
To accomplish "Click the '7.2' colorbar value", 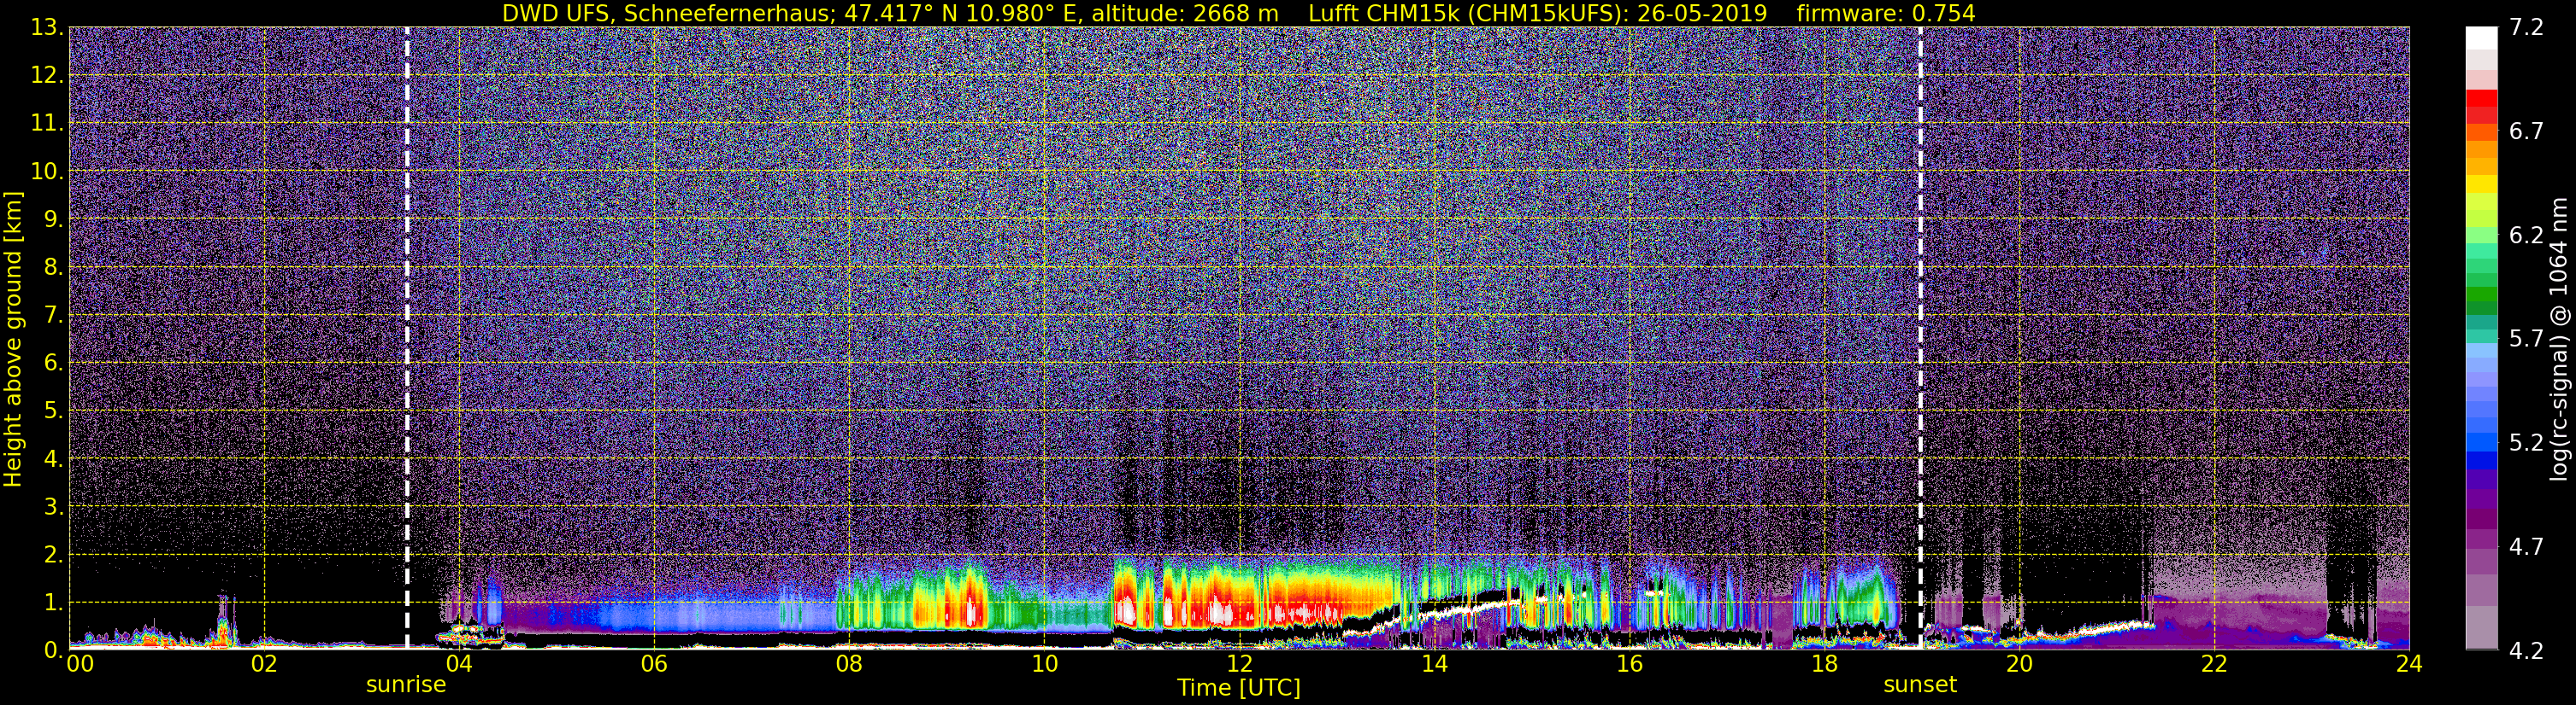I will 2526,28.
